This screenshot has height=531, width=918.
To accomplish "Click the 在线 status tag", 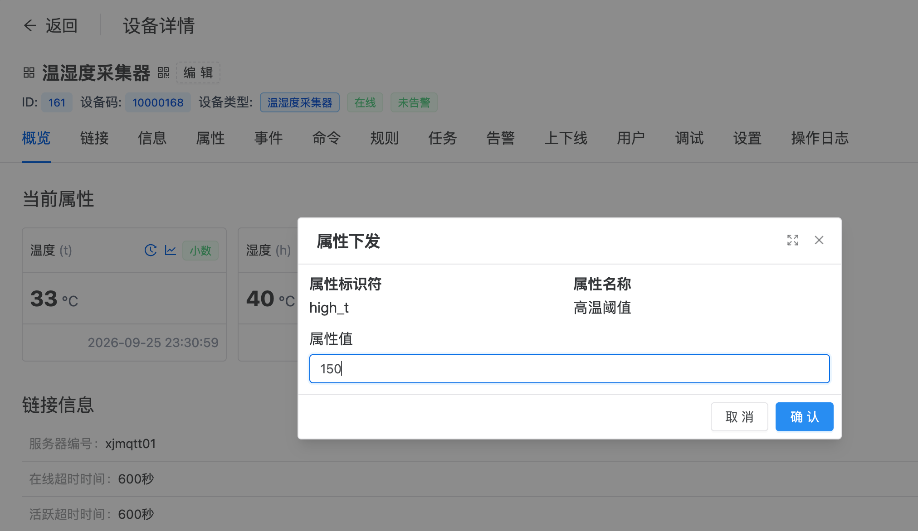I will (365, 102).
